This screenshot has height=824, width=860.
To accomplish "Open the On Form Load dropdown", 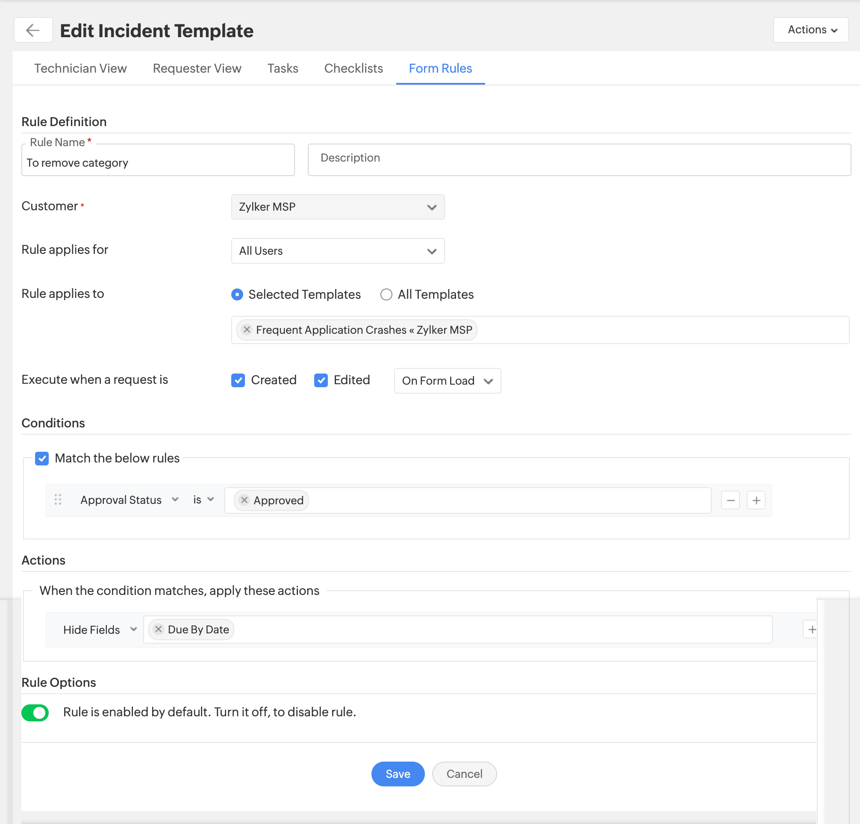I will 447,380.
